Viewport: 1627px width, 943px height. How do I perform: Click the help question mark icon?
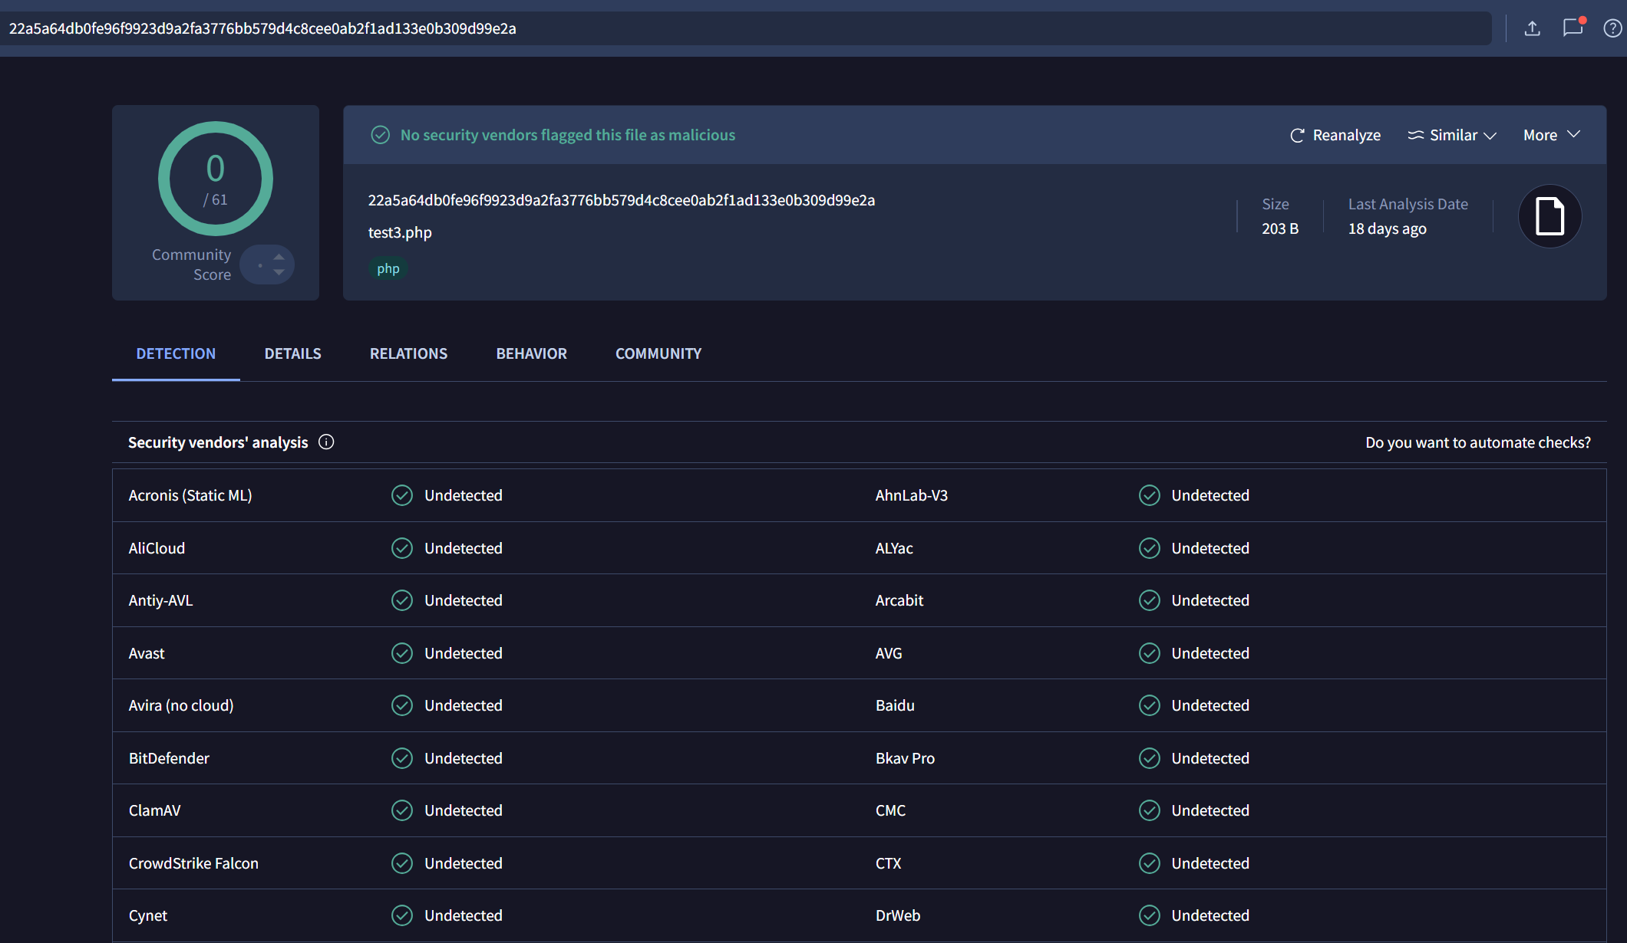1612,28
